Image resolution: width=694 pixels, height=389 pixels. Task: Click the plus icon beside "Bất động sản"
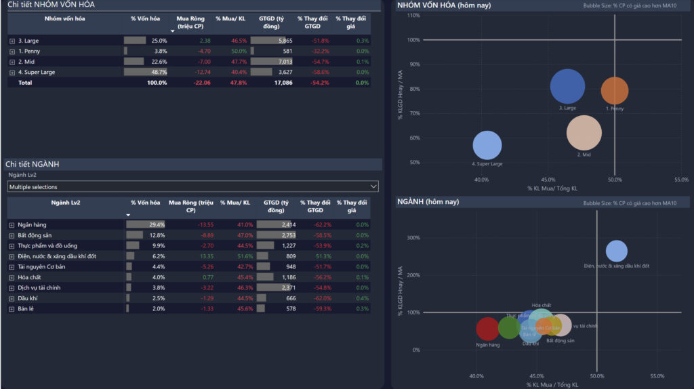coord(12,236)
